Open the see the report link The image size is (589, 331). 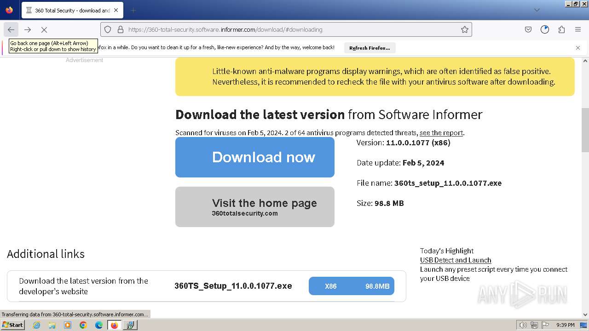tap(441, 133)
